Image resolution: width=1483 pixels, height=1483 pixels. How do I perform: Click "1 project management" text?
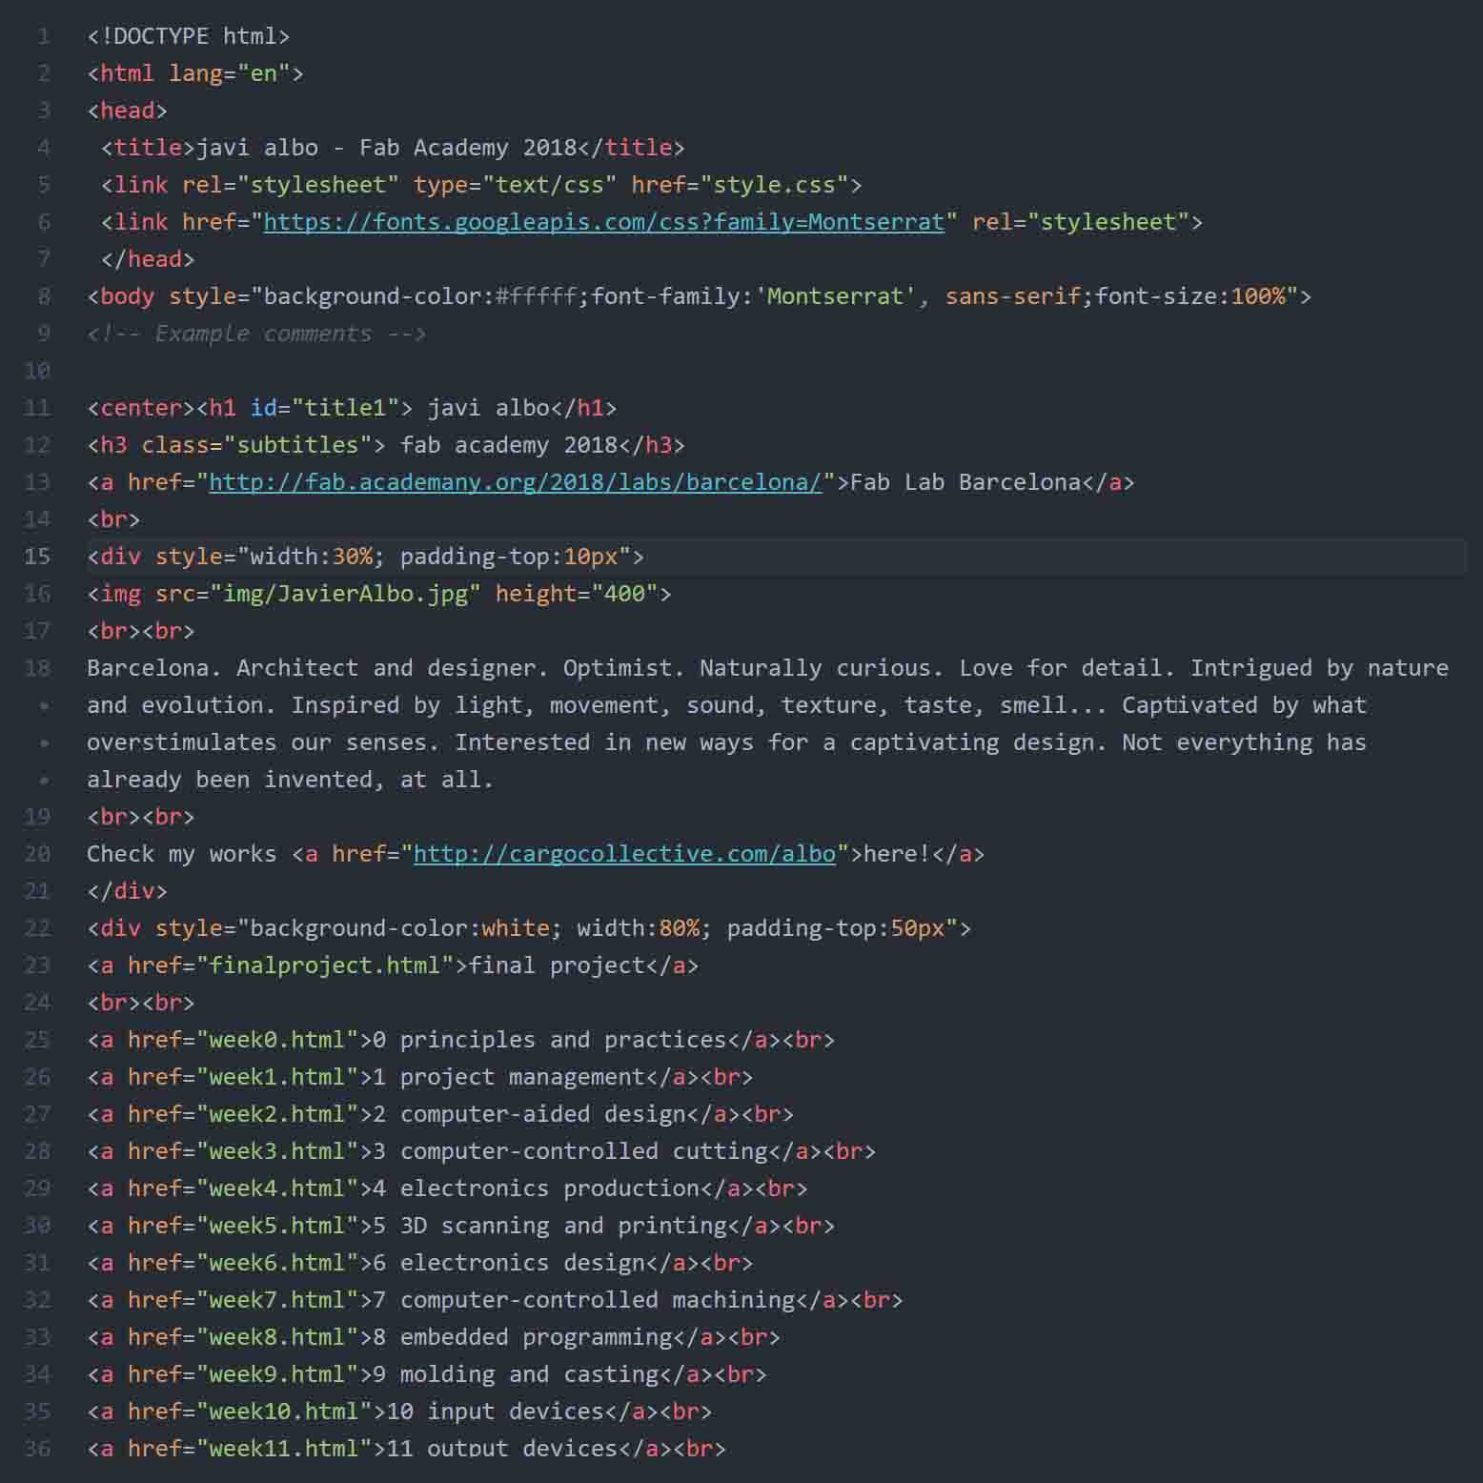point(509,1077)
